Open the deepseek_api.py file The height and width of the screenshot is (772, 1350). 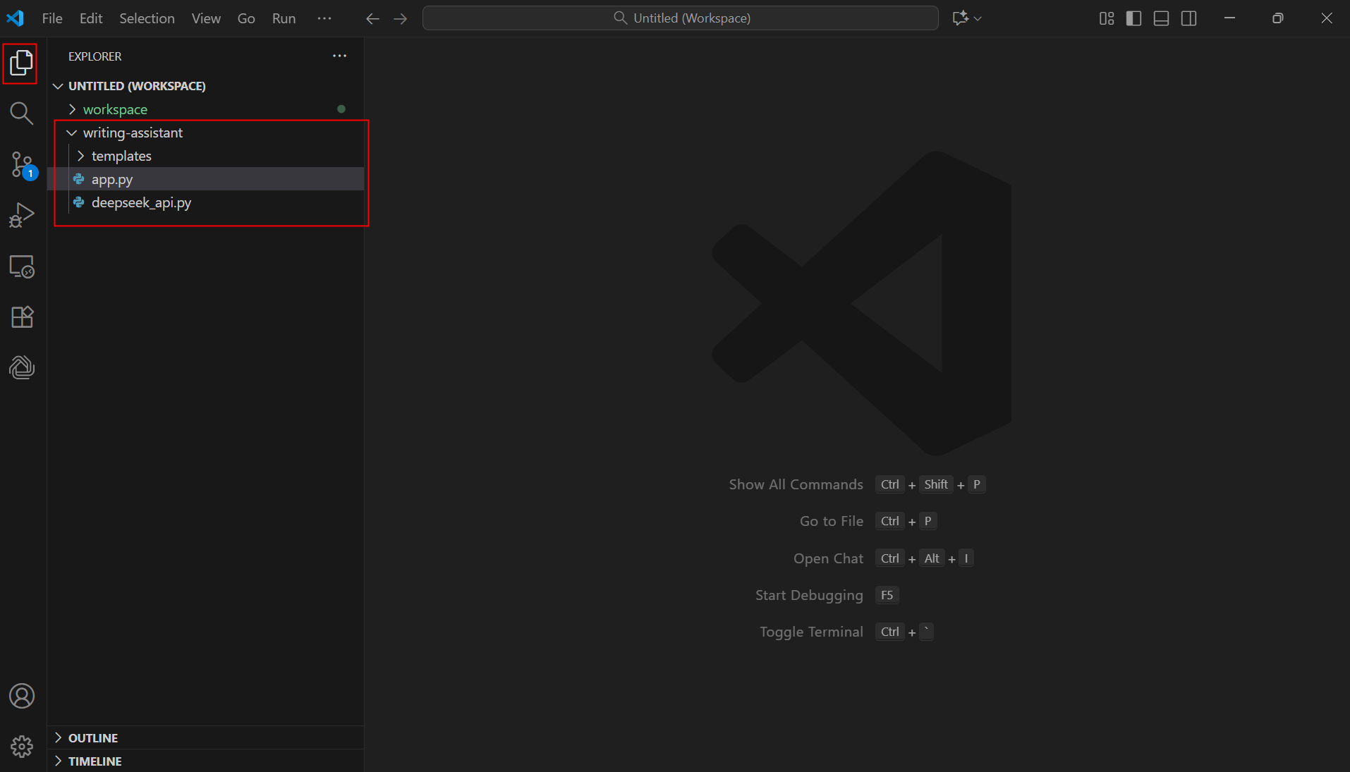tap(141, 202)
